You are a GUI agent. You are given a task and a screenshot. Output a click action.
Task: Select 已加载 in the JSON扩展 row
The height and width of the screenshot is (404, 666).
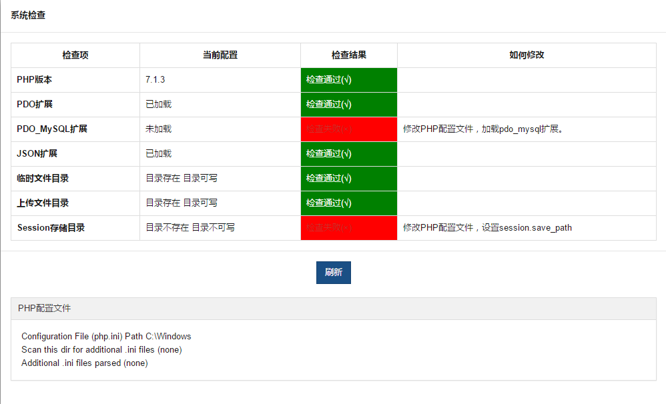coord(158,153)
